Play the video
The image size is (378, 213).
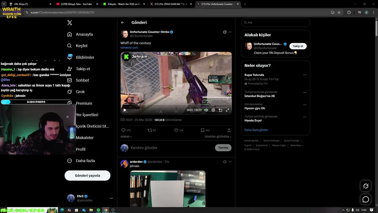[x=125, y=110]
